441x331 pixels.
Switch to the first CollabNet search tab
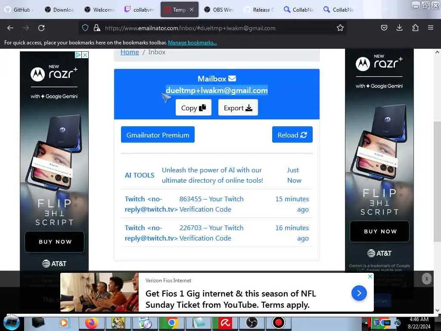point(299,9)
